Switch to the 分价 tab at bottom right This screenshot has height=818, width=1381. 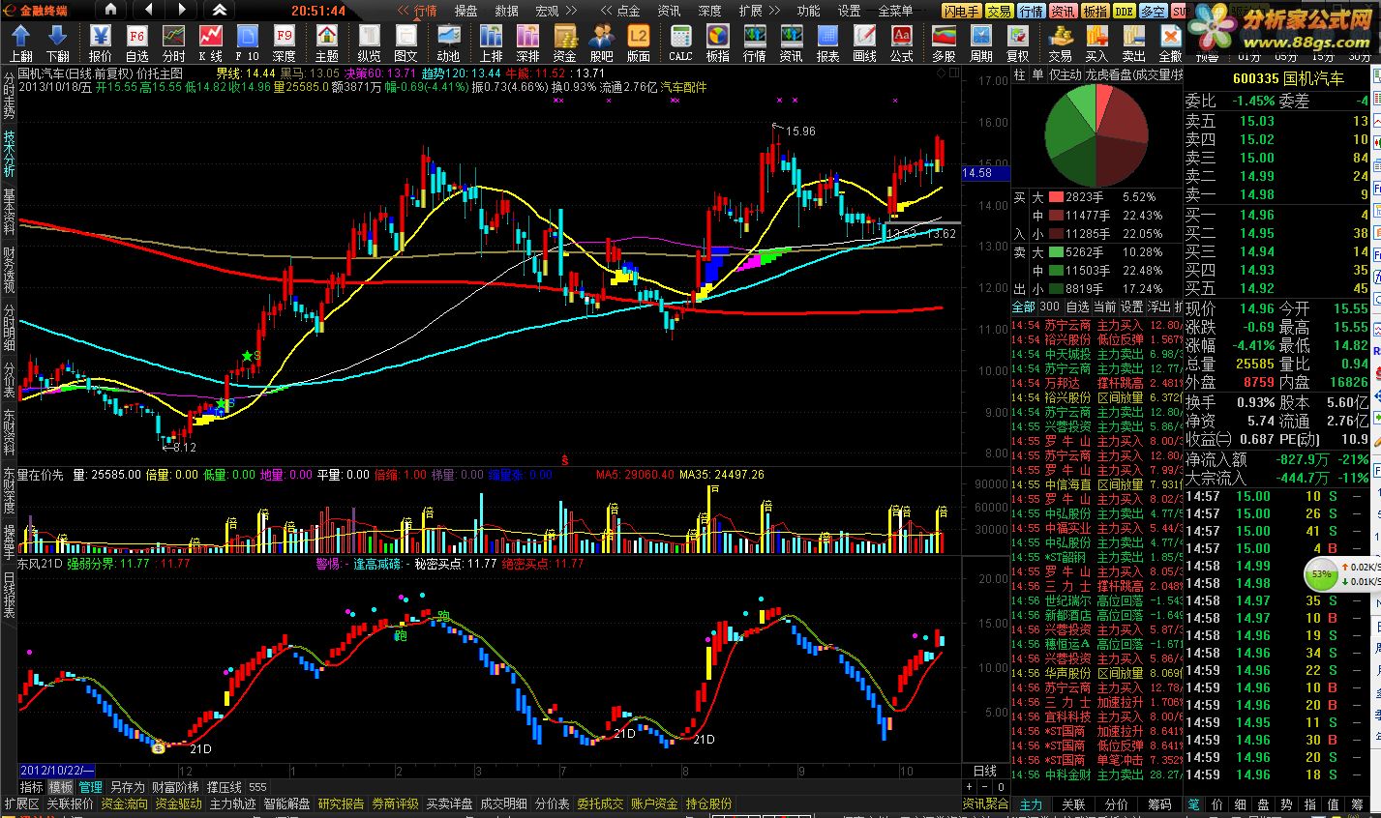coord(1116,804)
